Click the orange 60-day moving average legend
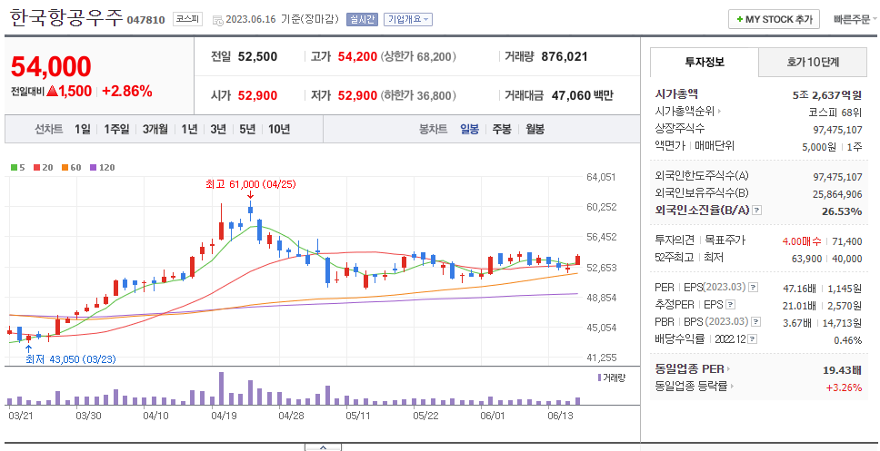 [x=71, y=168]
